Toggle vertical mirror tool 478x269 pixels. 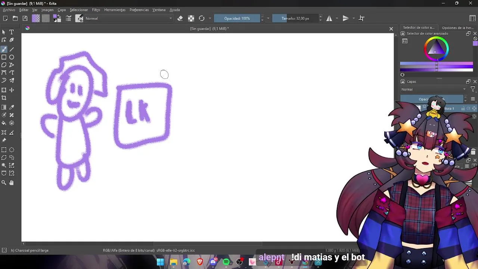click(345, 18)
